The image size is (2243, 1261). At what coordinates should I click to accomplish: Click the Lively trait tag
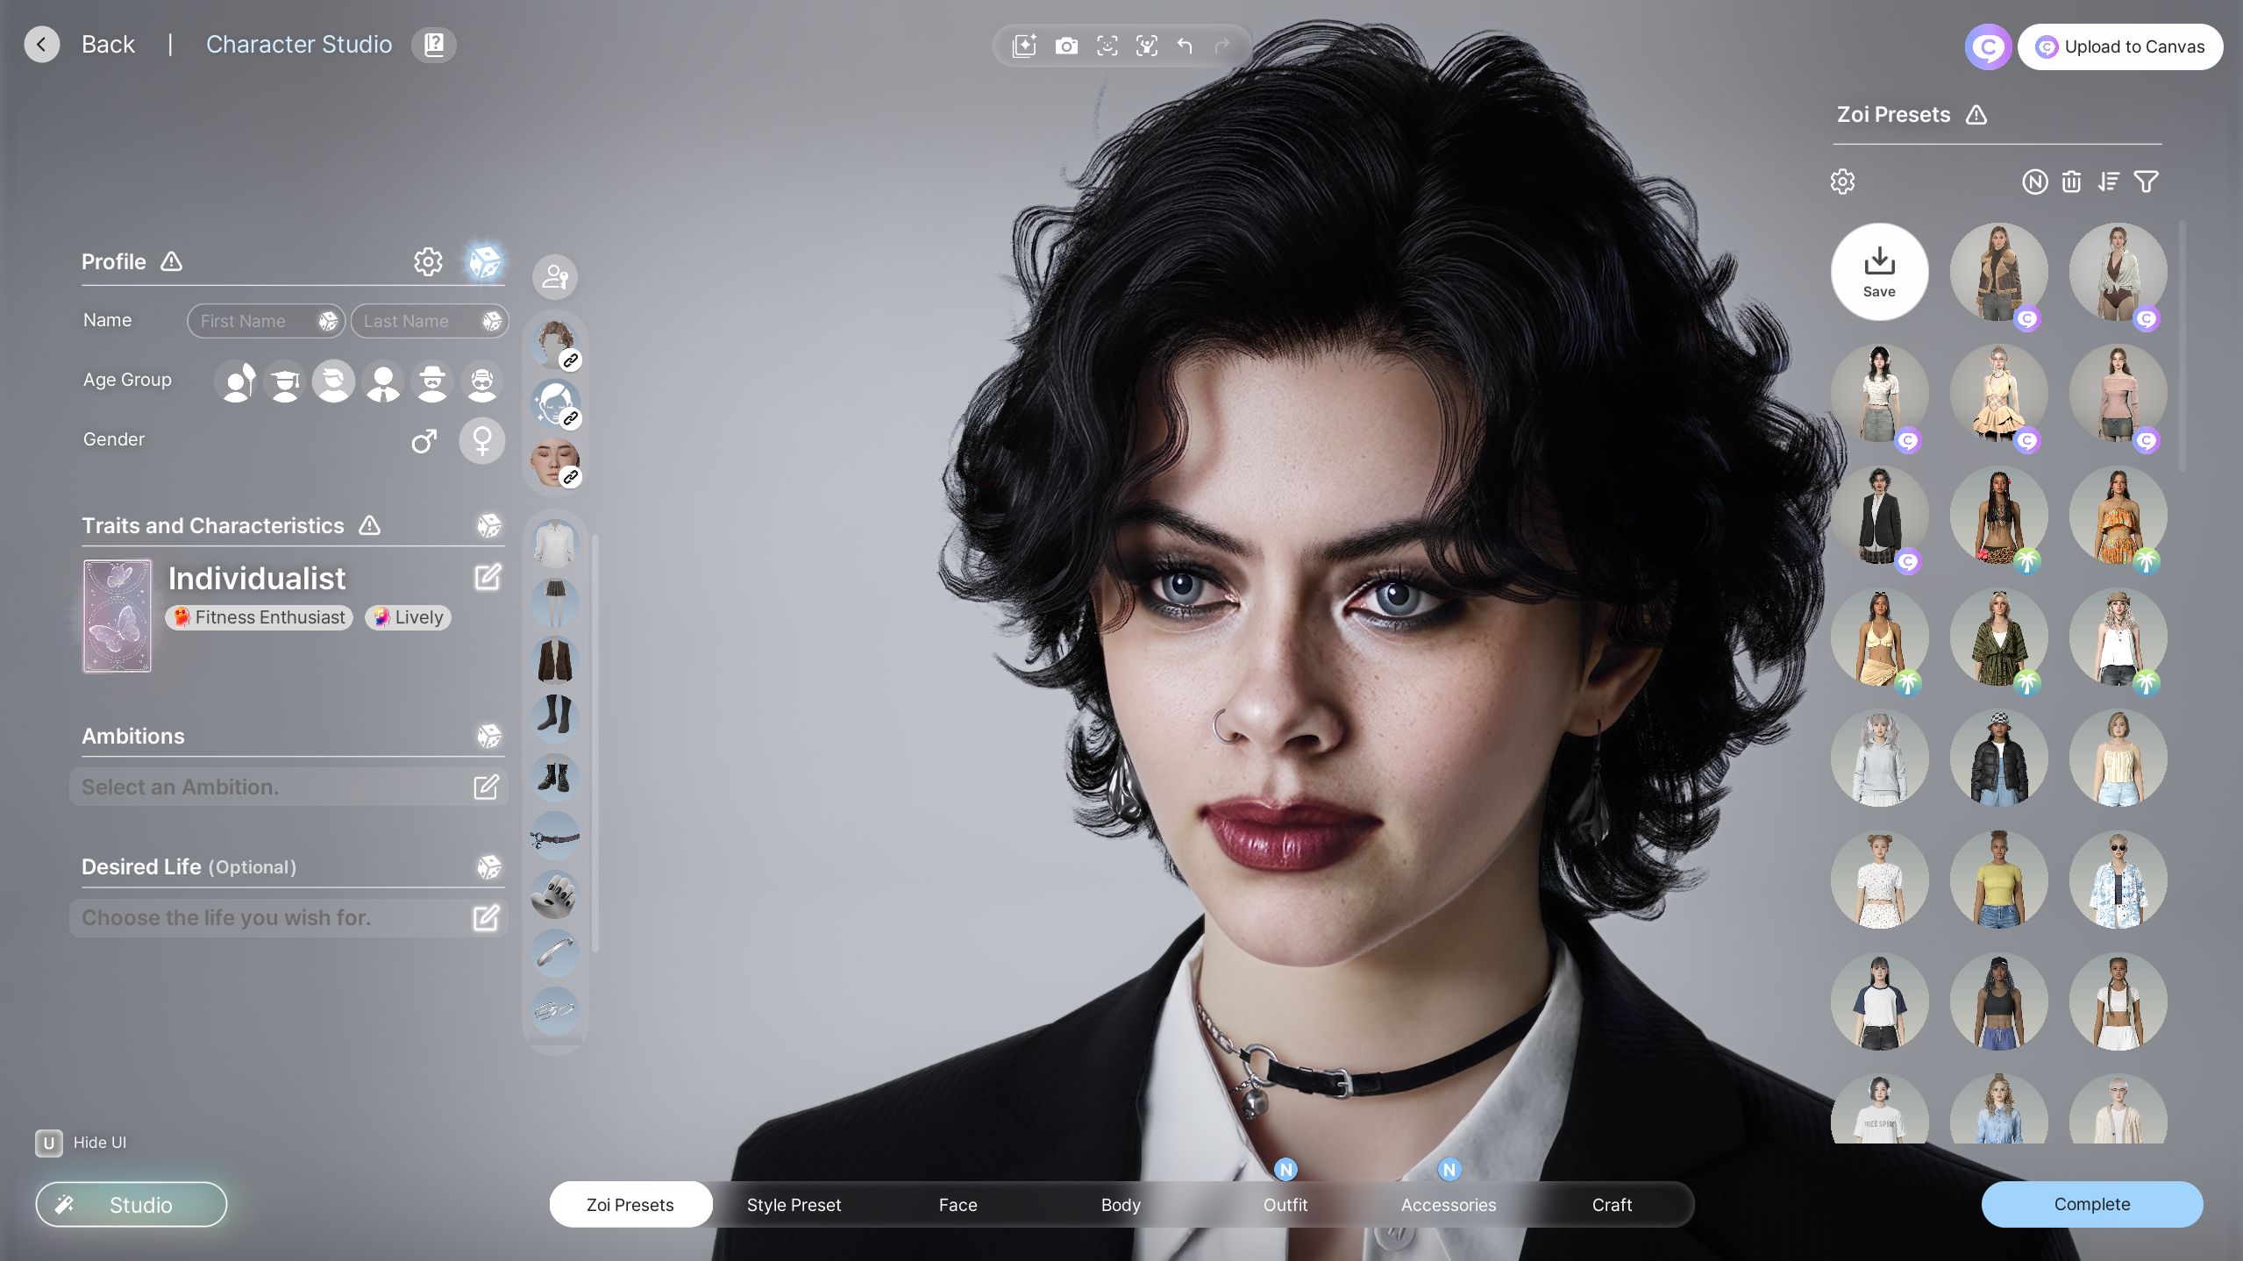(409, 617)
